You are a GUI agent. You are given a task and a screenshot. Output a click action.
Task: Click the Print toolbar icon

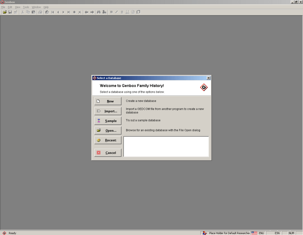39,12
